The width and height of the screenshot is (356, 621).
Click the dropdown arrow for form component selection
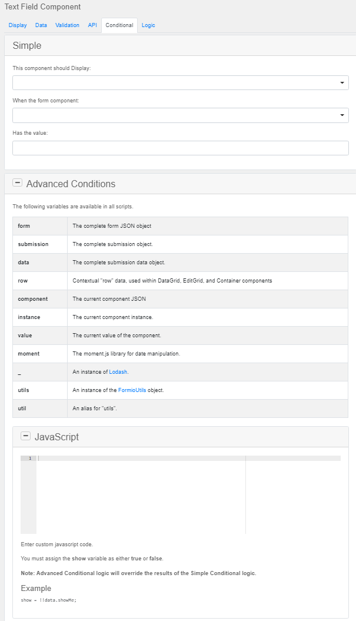(341, 115)
